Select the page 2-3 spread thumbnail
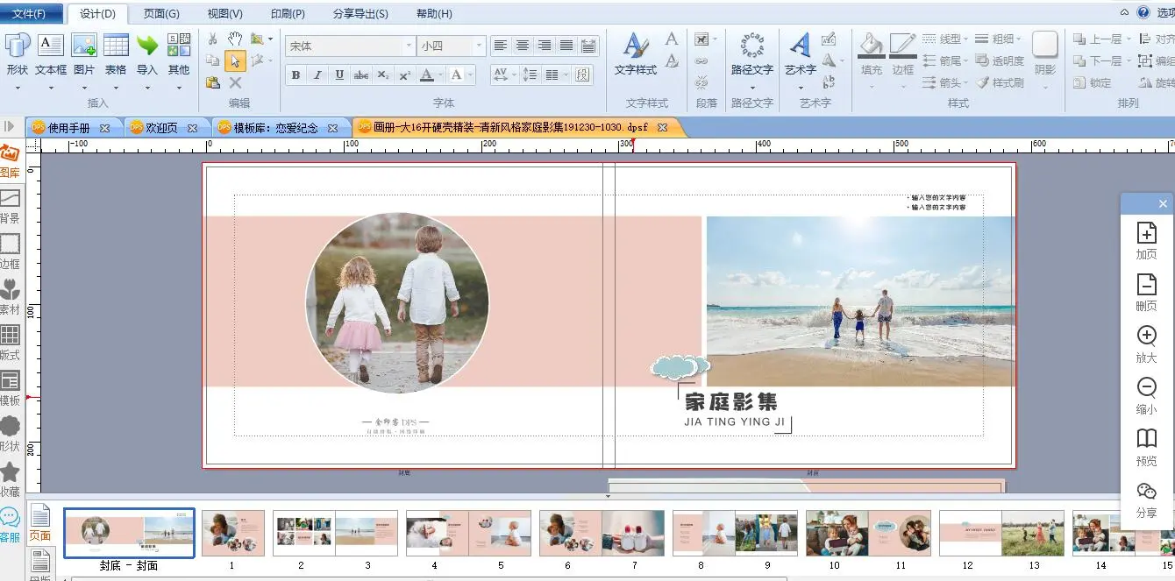The height and width of the screenshot is (581, 1175). click(x=335, y=533)
